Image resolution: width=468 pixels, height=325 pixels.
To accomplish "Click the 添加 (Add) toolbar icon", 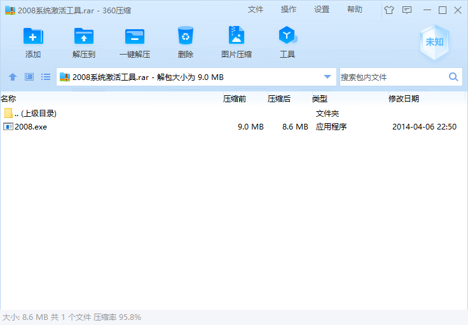I will coord(33,37).
